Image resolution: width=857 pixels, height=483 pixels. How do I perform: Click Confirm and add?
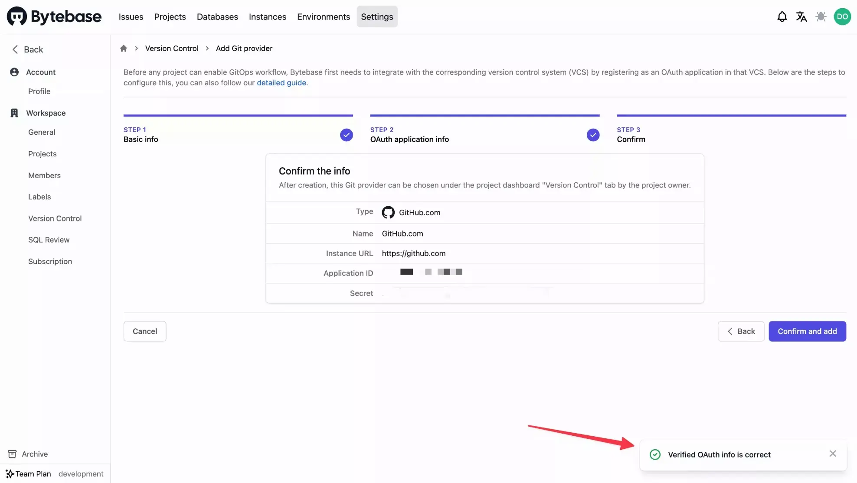coord(807,331)
